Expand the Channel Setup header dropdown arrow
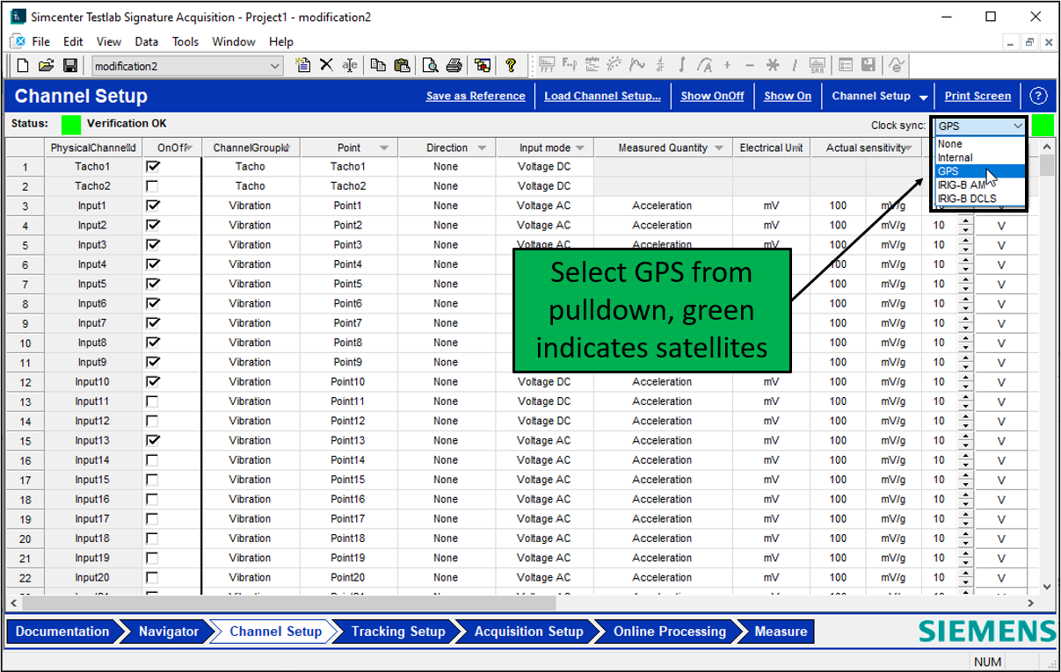 click(x=924, y=97)
